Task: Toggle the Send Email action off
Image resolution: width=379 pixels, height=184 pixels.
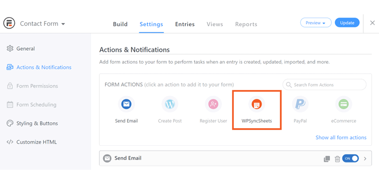Action: tap(350, 159)
